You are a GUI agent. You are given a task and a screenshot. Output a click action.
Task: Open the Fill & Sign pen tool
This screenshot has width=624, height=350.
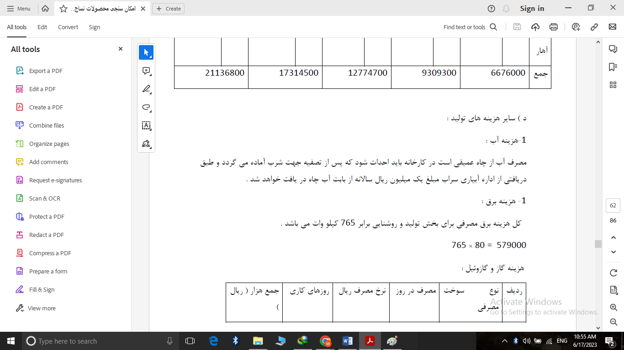click(x=146, y=144)
